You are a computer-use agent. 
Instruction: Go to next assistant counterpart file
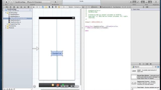126,7
